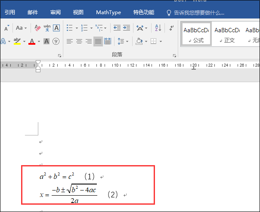Expand numbering library dropdown arrow
The width and height of the screenshot is (260, 212).
91,28
